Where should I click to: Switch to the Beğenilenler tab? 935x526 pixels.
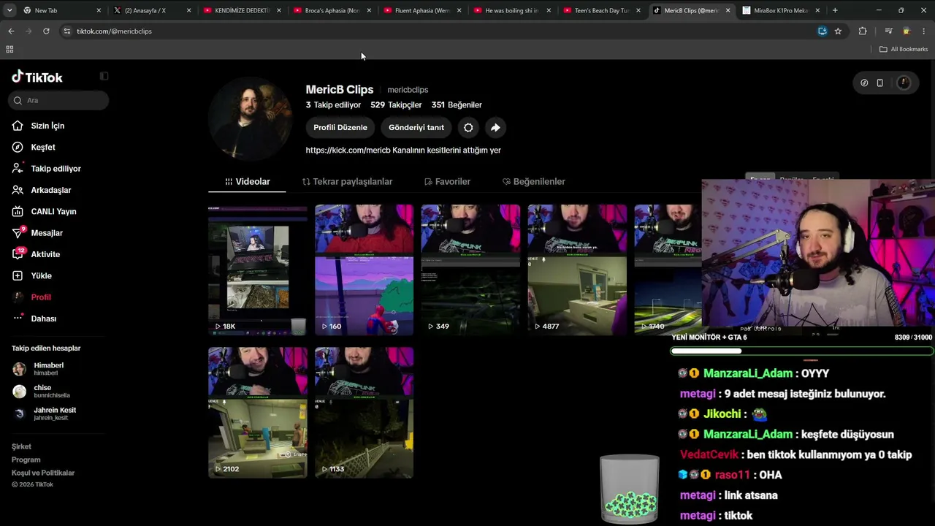click(x=534, y=181)
